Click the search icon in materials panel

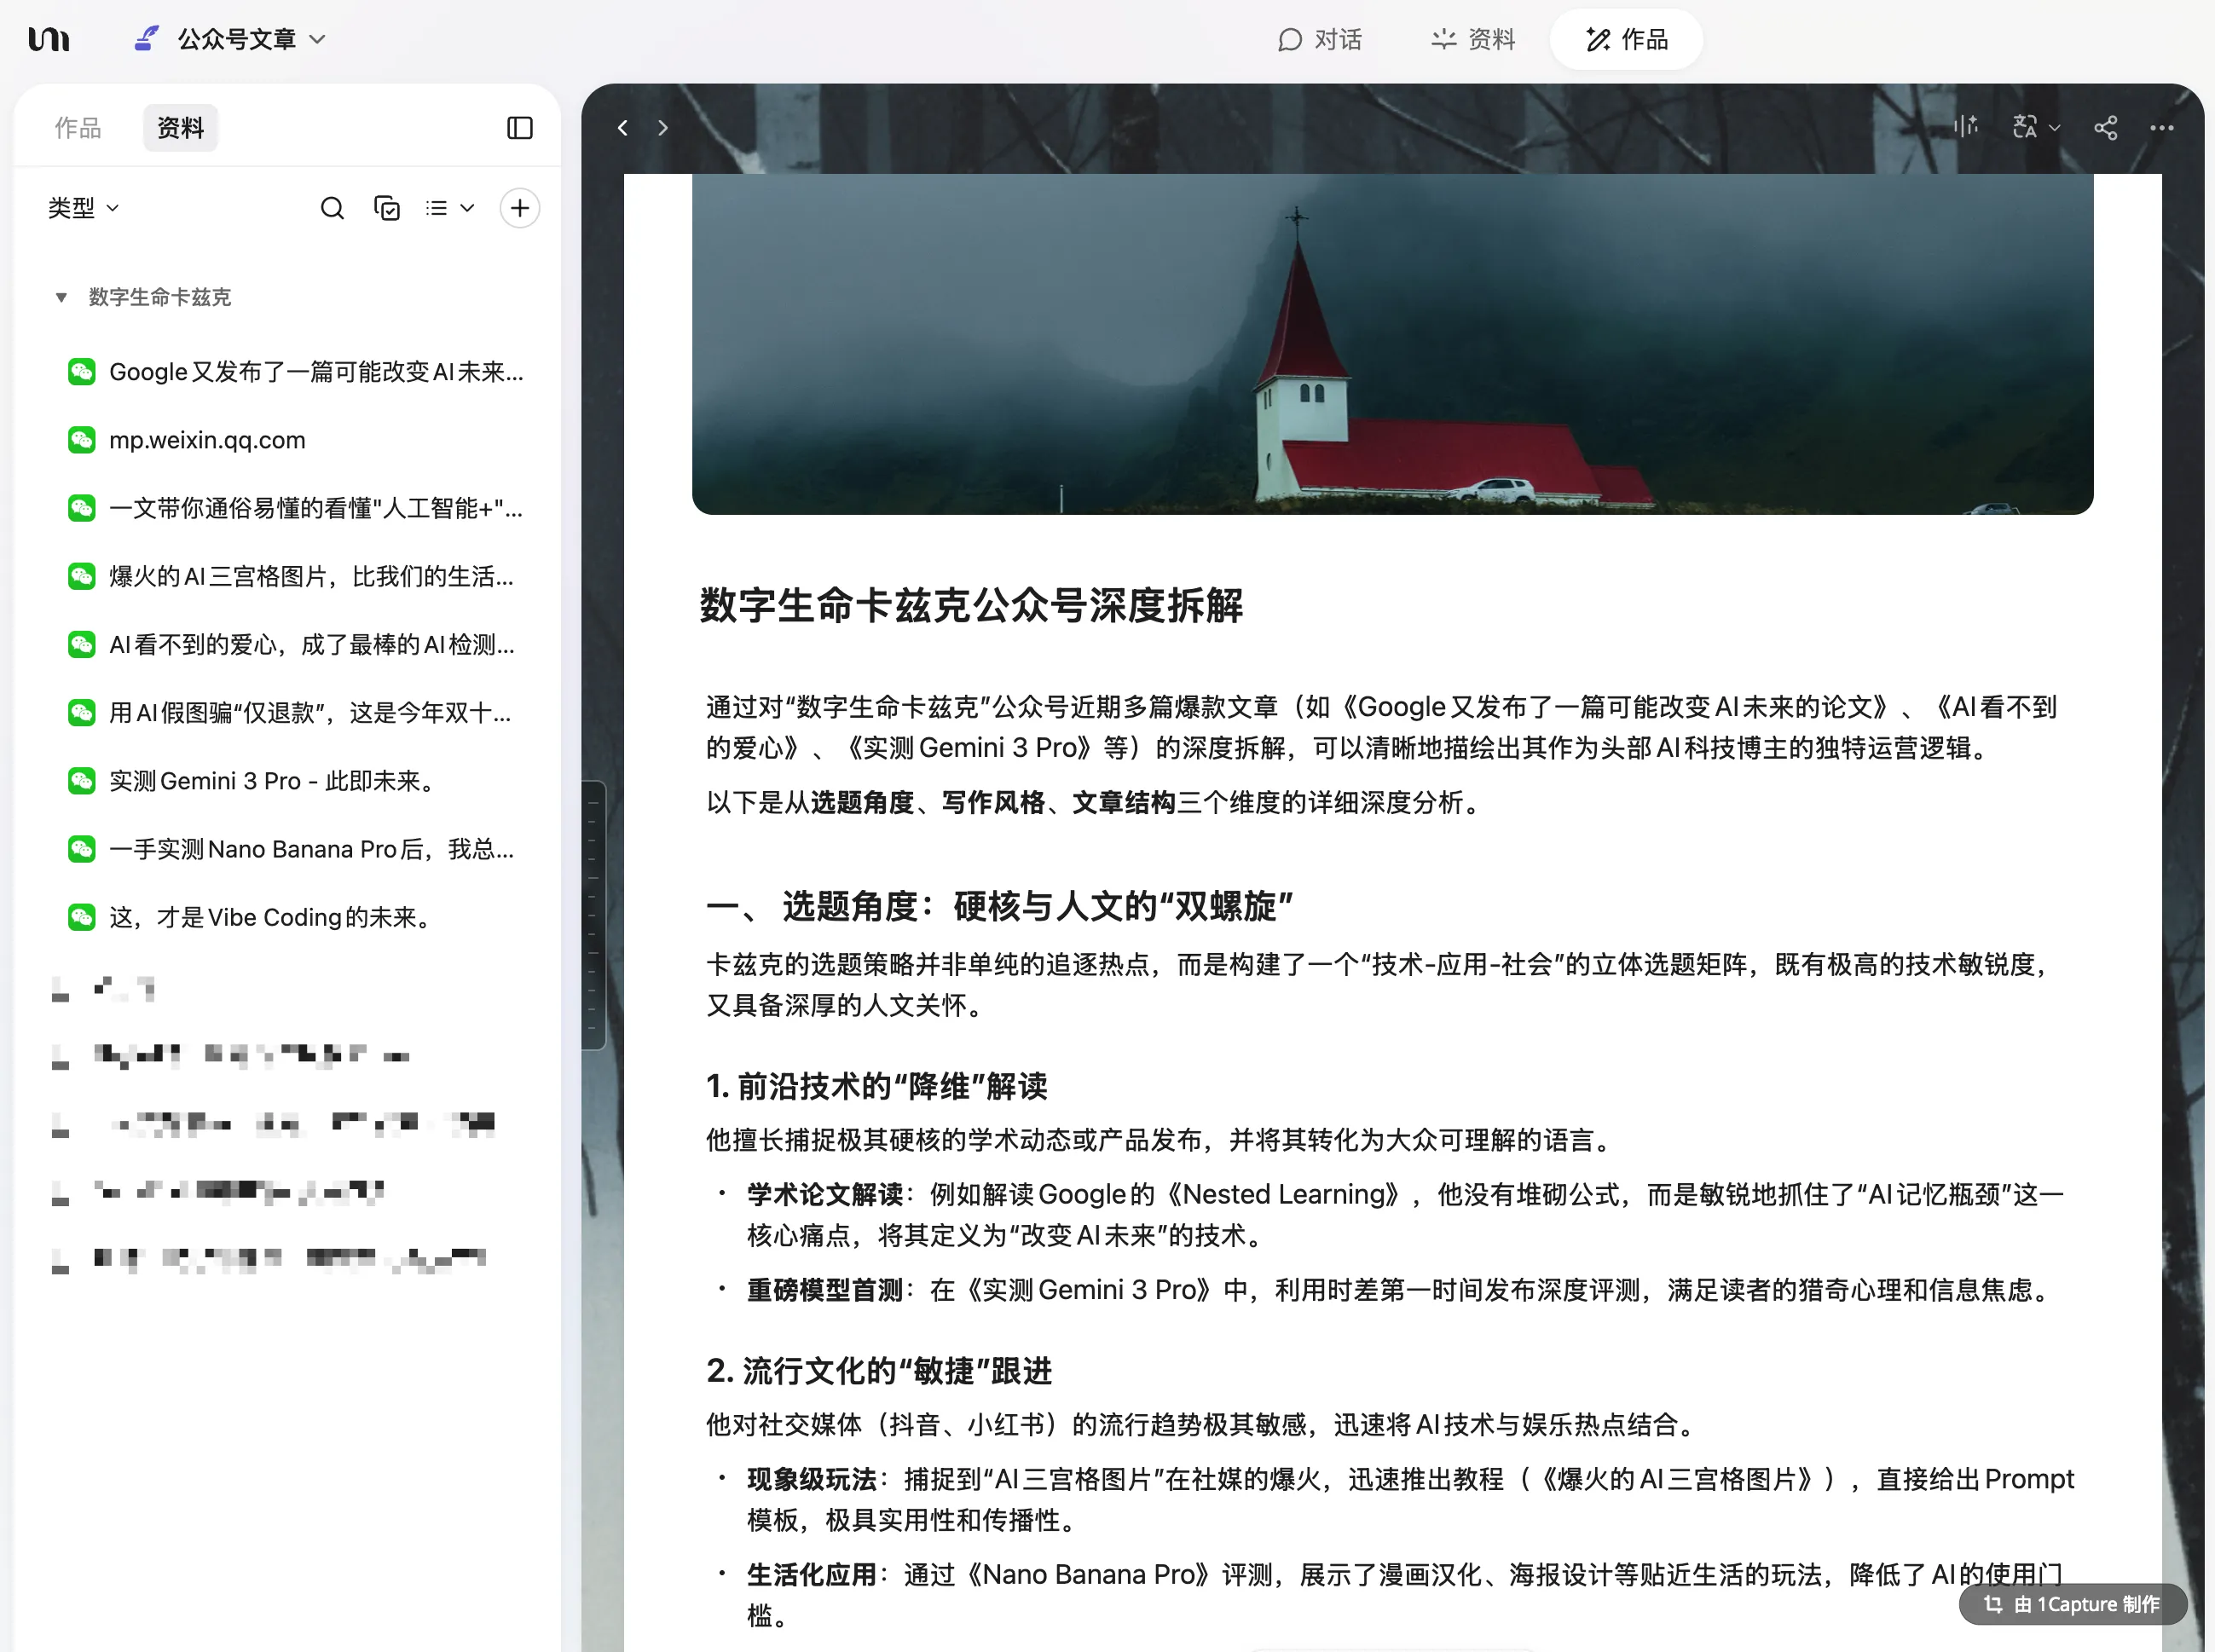pos(332,208)
